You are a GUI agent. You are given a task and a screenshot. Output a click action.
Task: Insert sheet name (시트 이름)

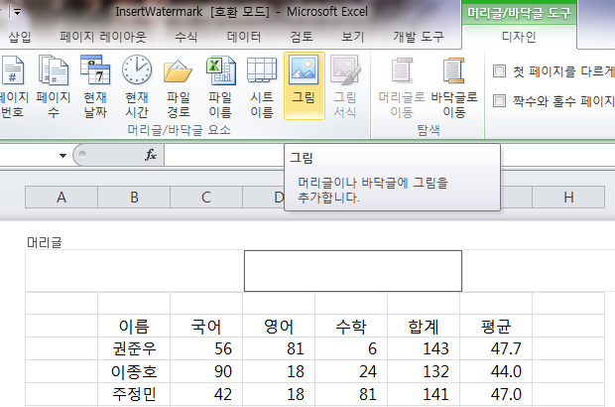tap(262, 86)
